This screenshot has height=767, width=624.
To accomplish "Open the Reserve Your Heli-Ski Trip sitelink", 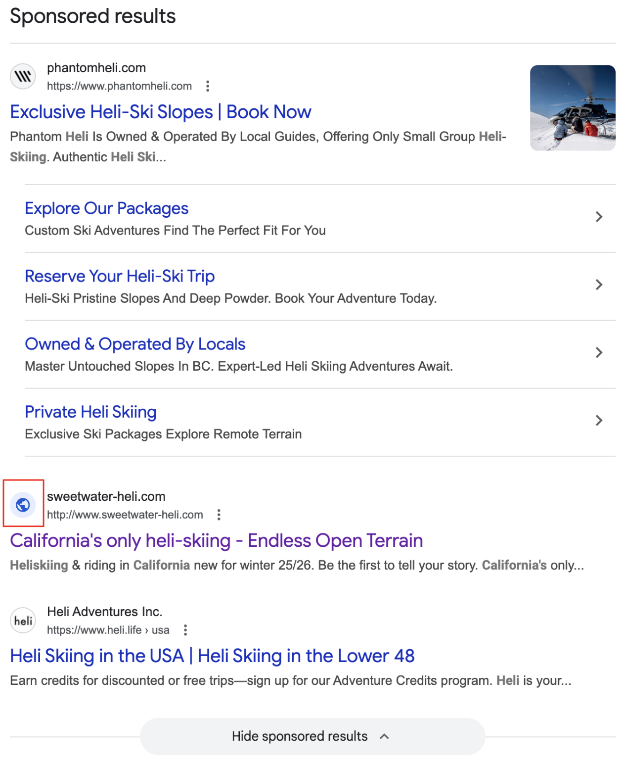I will (120, 276).
